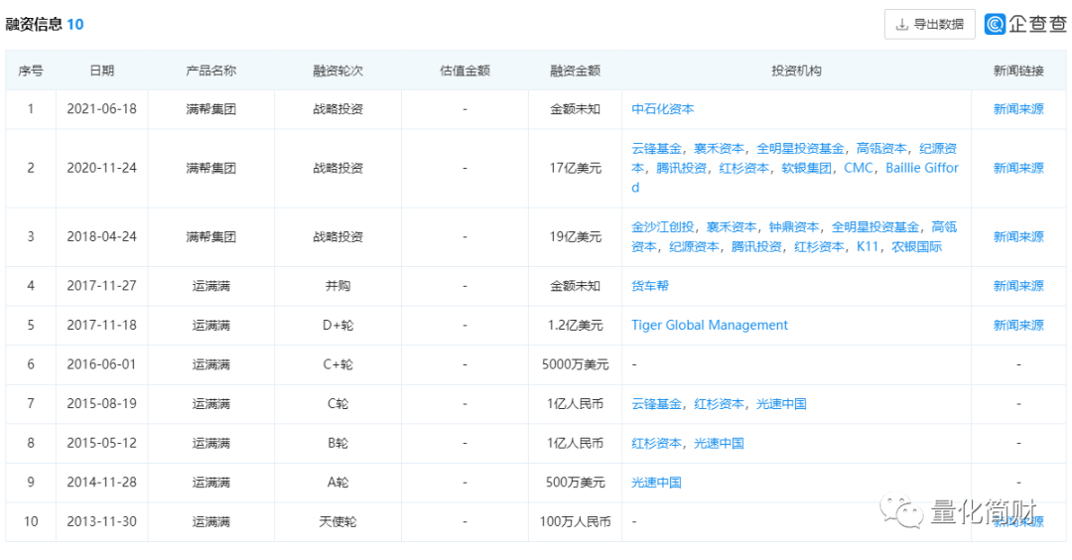Select the 2018-04-24 date cell
Image resolution: width=1072 pixels, height=560 pixels.
point(102,236)
